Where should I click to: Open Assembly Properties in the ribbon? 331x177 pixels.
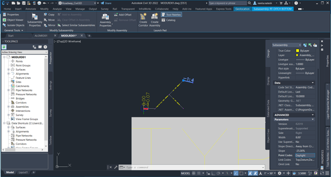[105, 20]
